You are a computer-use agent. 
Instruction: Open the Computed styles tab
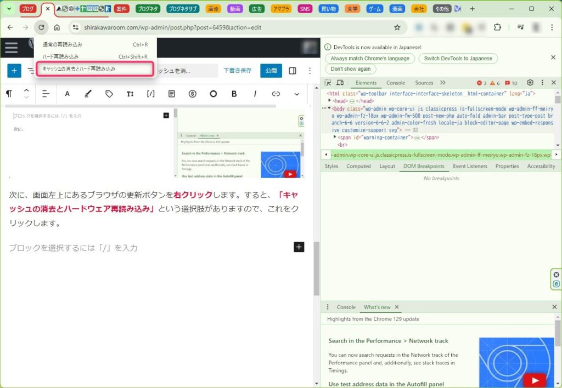point(358,166)
